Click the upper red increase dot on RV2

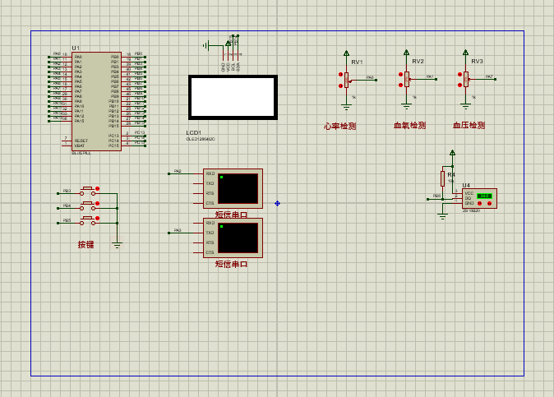coord(400,74)
